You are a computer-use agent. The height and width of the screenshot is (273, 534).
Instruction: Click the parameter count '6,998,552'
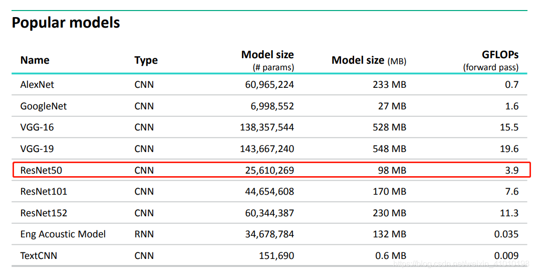pyautogui.click(x=272, y=106)
